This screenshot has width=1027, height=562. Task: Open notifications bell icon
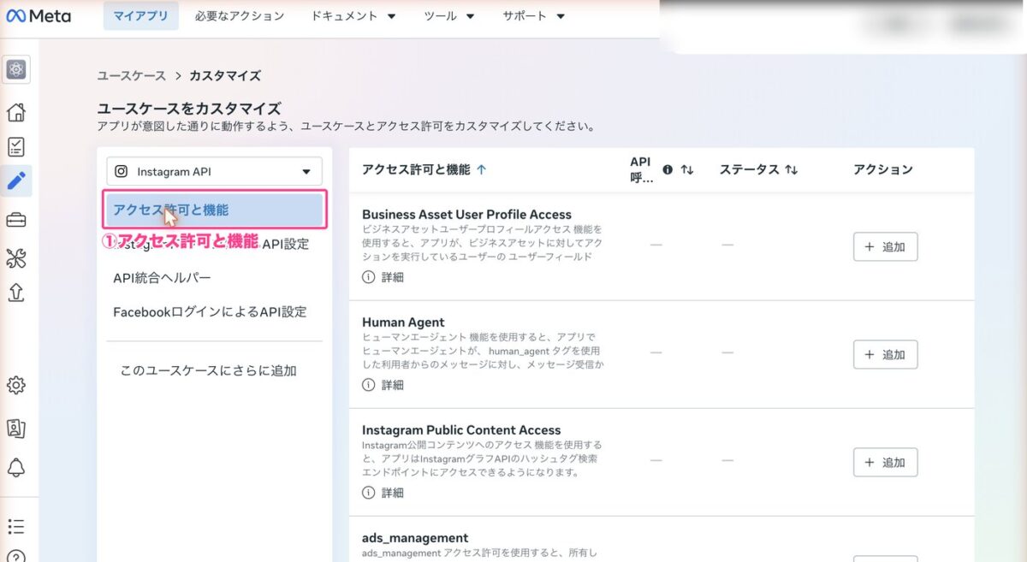click(16, 467)
